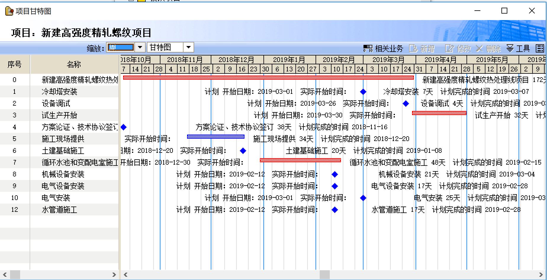Click the 土建基础施工 milestone diamond
547x280 pixels.
243,151
